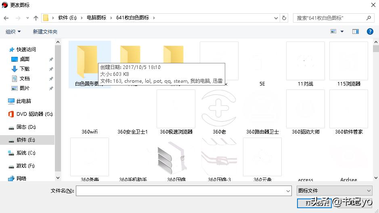This screenshot has width=379, height=213.
Task: Open recent locations dropdown arrow
Action: (x=27, y=18)
